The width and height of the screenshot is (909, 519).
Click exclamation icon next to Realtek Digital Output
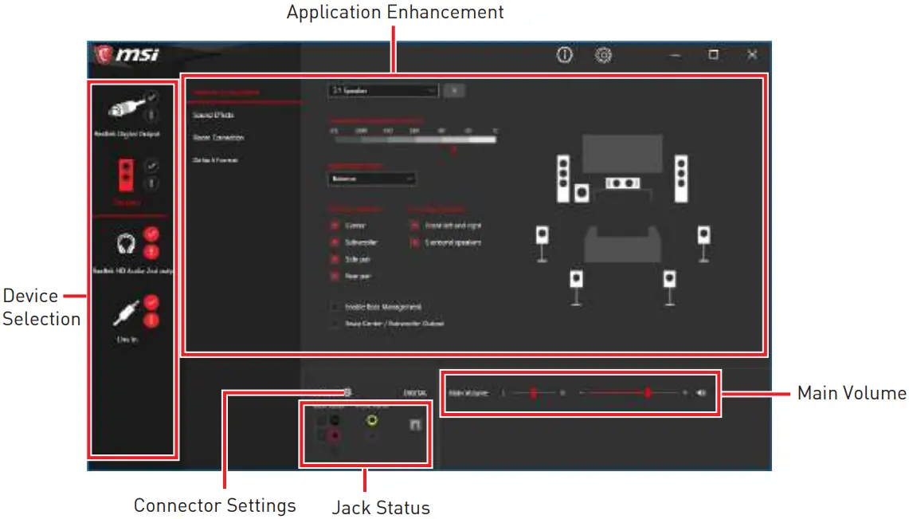pos(151,115)
